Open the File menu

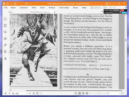6,8
